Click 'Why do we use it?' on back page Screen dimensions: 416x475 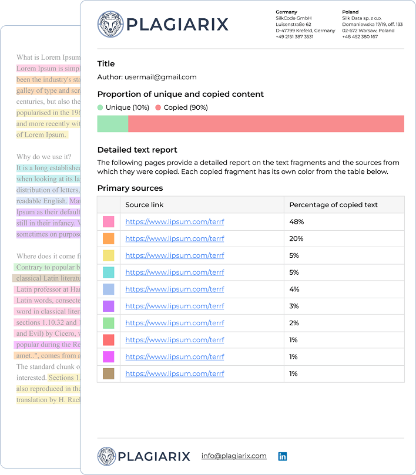(43, 157)
